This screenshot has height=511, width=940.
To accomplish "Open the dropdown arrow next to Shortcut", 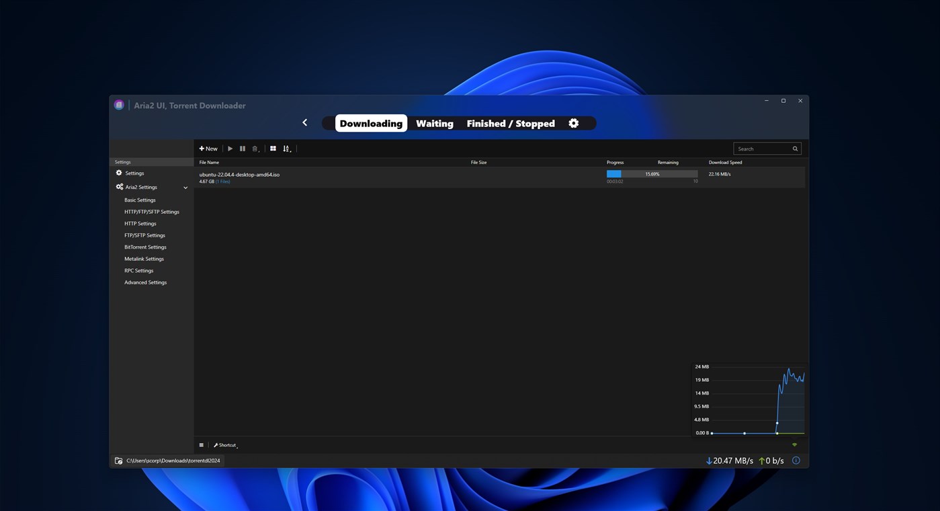I will coord(237,446).
